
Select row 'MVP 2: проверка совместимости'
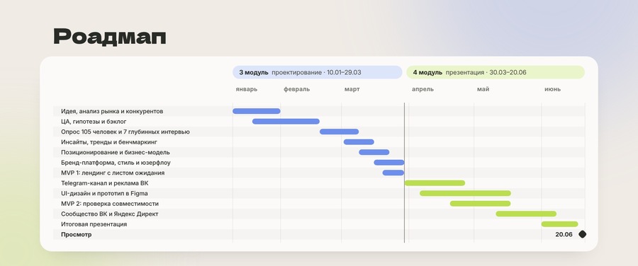point(319,204)
